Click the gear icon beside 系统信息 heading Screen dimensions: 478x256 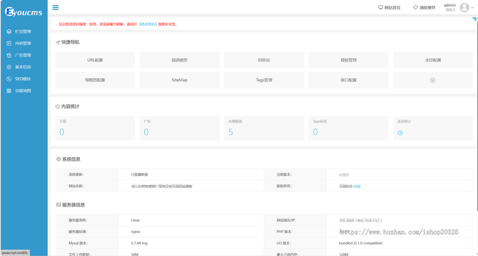[59, 159]
